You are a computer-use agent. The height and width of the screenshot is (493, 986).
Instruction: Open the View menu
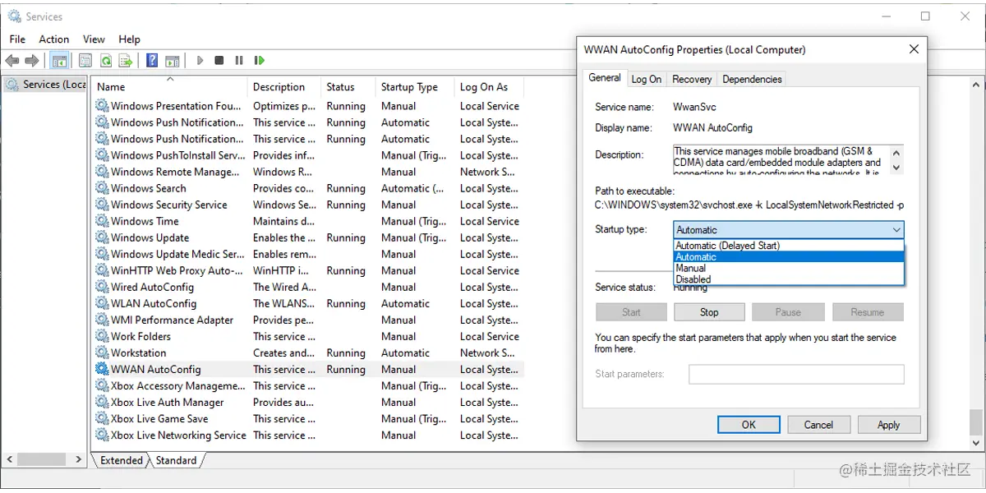(94, 39)
